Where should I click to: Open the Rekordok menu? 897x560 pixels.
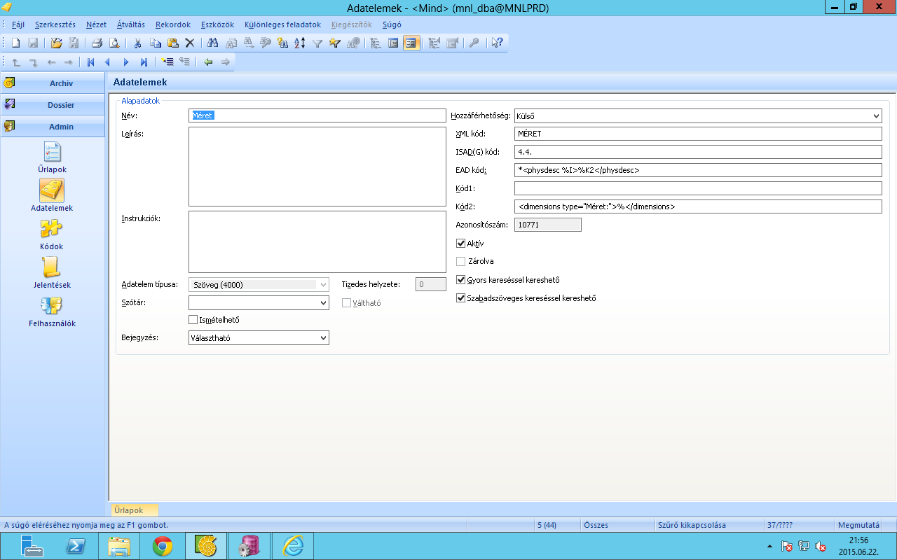pos(173,24)
